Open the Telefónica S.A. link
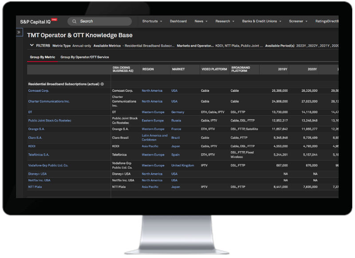This screenshot has height=258, width=355. click(39, 155)
